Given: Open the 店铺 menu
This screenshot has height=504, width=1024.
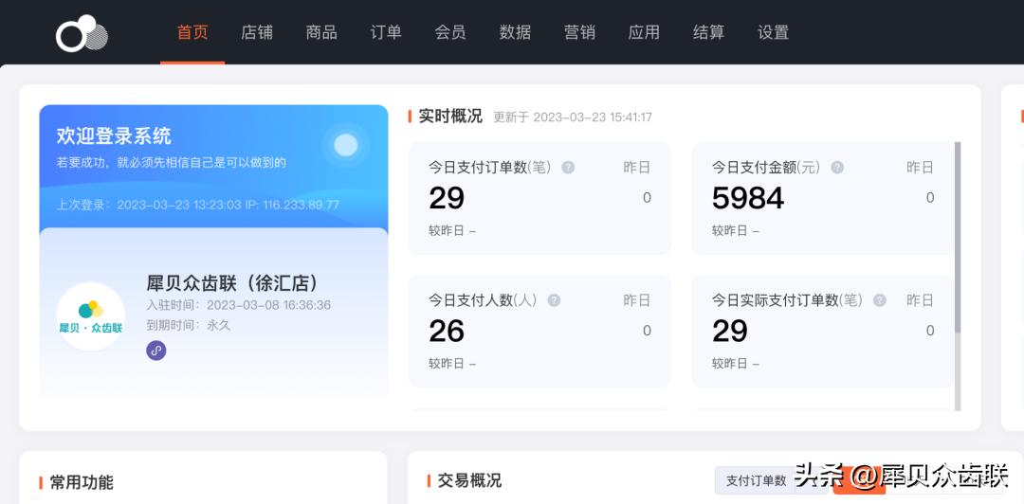Looking at the screenshot, I should [x=257, y=32].
